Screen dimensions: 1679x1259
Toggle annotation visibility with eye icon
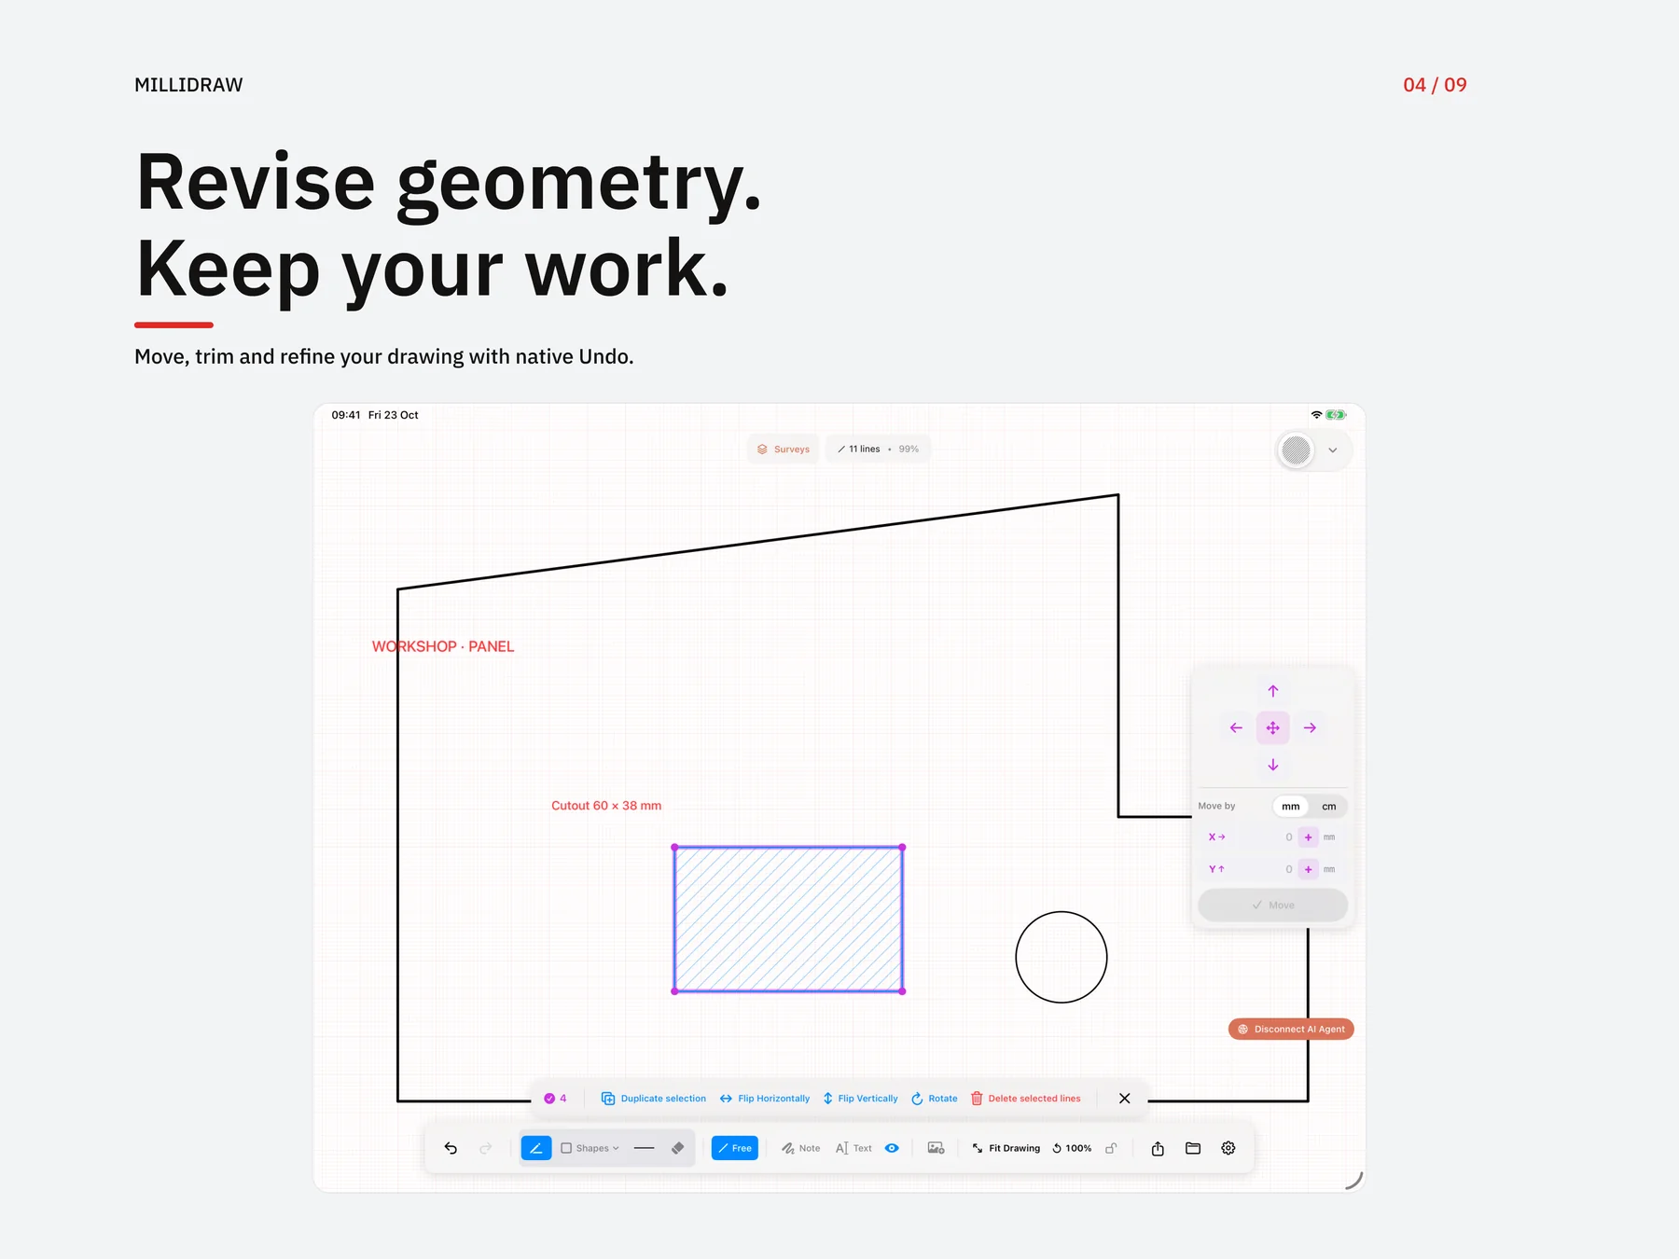coord(892,1148)
